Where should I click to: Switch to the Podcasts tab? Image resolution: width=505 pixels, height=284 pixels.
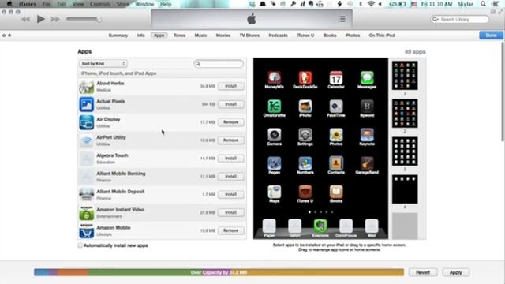click(278, 35)
